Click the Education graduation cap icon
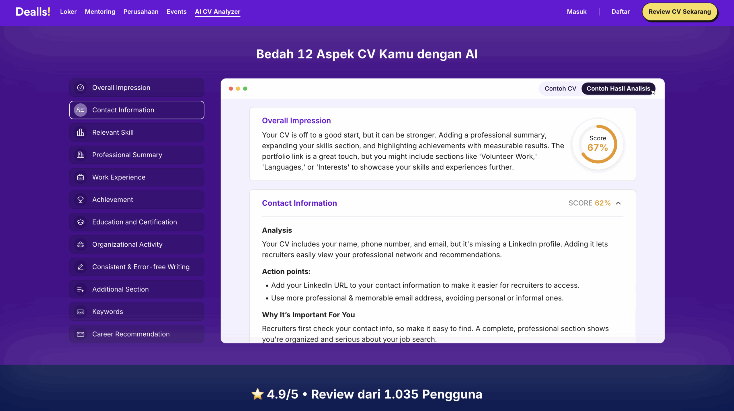Screen dimensions: 734x411 (80, 222)
